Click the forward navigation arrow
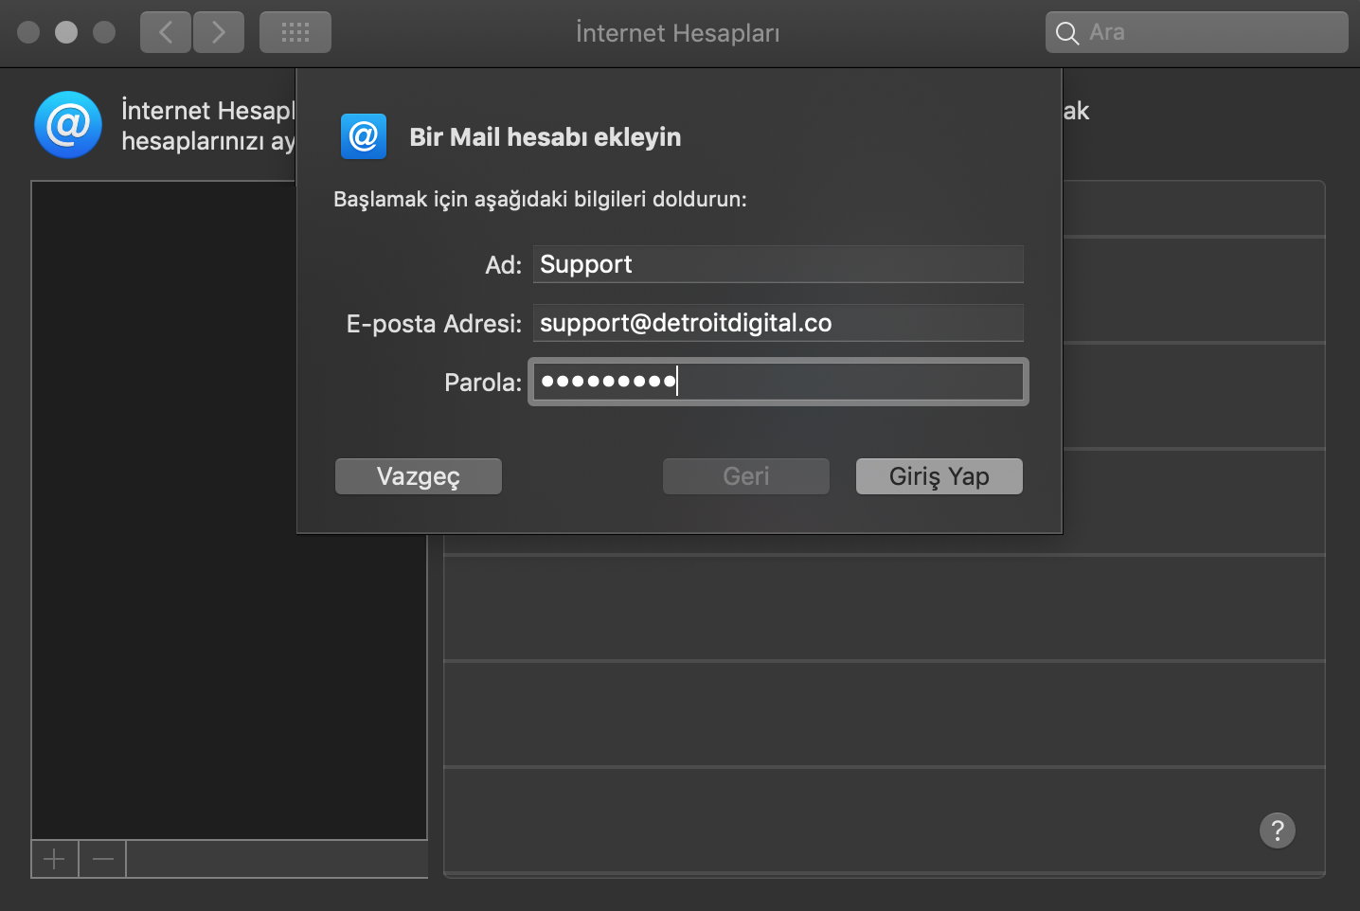Image resolution: width=1360 pixels, height=911 pixels. [x=218, y=31]
